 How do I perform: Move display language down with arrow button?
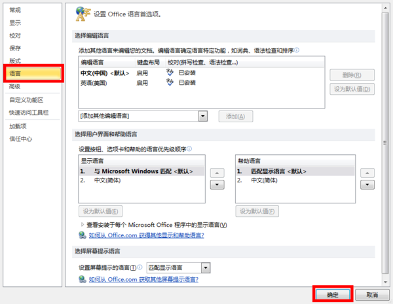click(217, 185)
